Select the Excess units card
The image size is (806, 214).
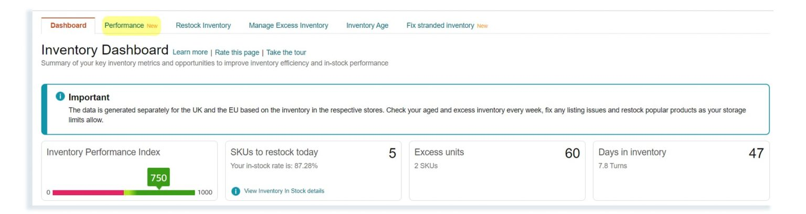coord(497,171)
